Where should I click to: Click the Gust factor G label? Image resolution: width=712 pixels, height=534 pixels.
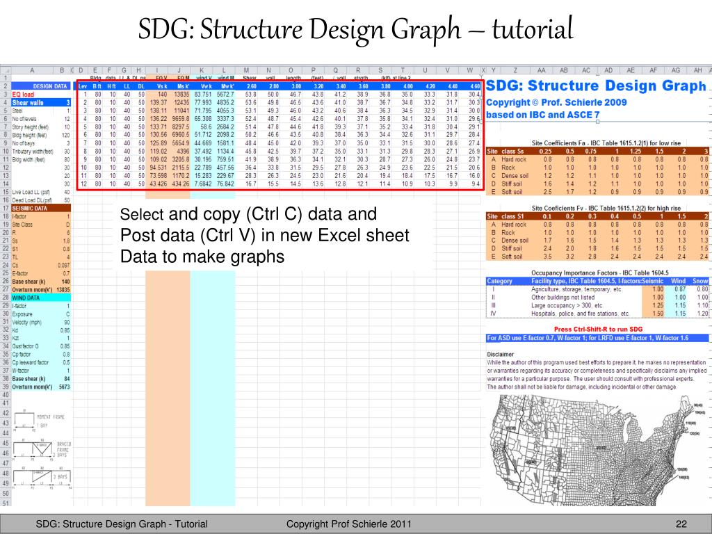tap(26, 346)
